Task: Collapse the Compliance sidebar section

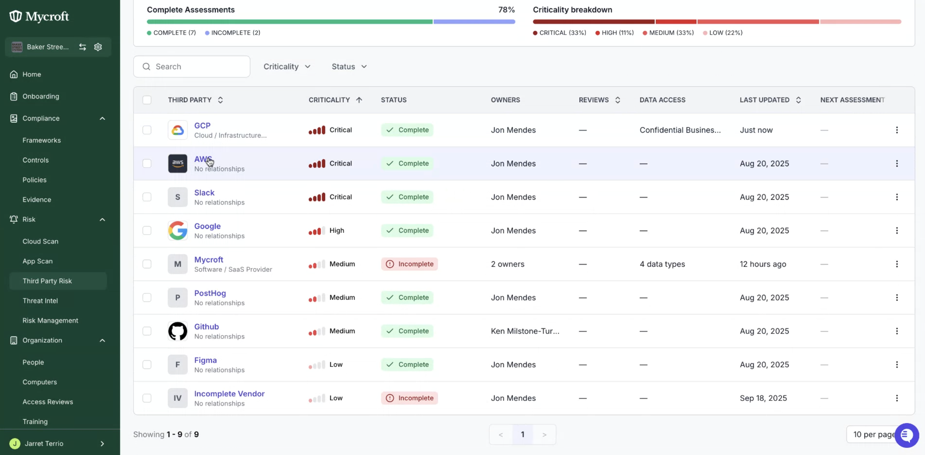Action: (x=102, y=118)
